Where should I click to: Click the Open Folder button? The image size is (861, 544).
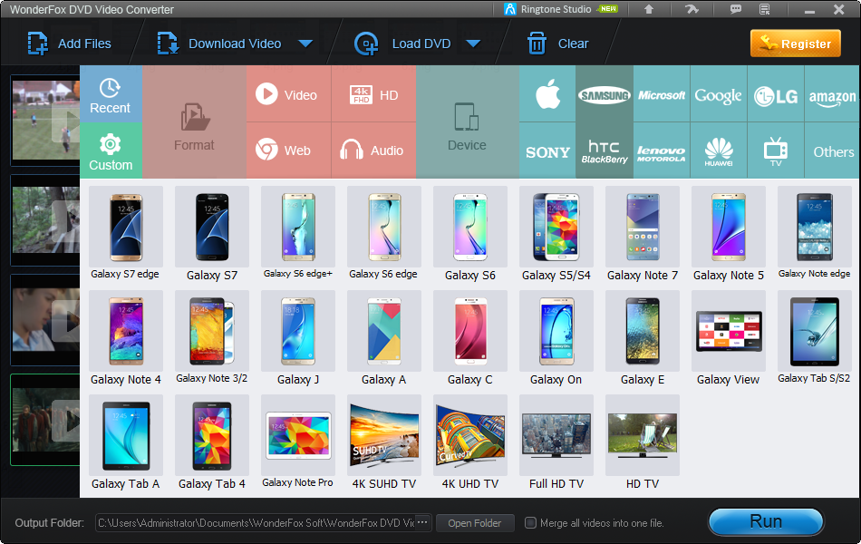click(475, 523)
